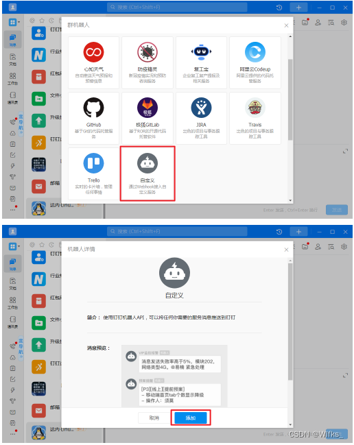
Task: Focus search box above 群机器人 dialog
Action: pyautogui.click(x=177, y=7)
